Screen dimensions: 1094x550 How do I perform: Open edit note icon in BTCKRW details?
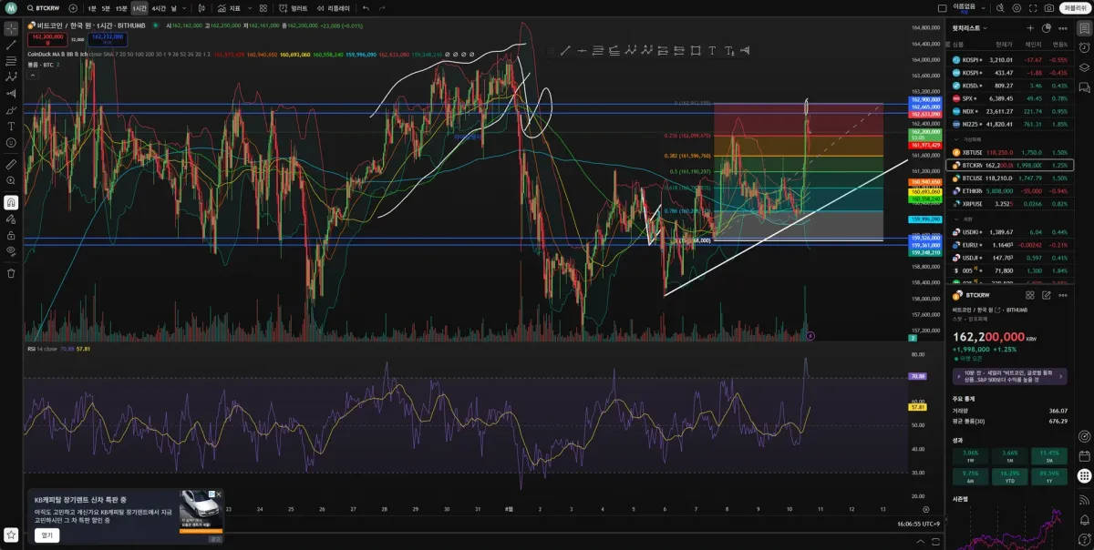(x=1047, y=295)
